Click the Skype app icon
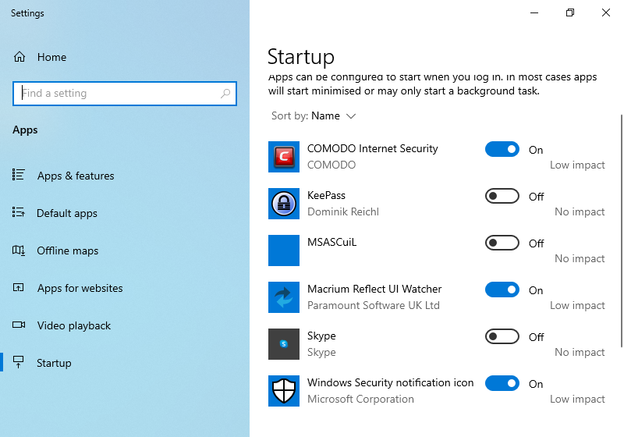Image resolution: width=624 pixels, height=437 pixels. (x=284, y=344)
